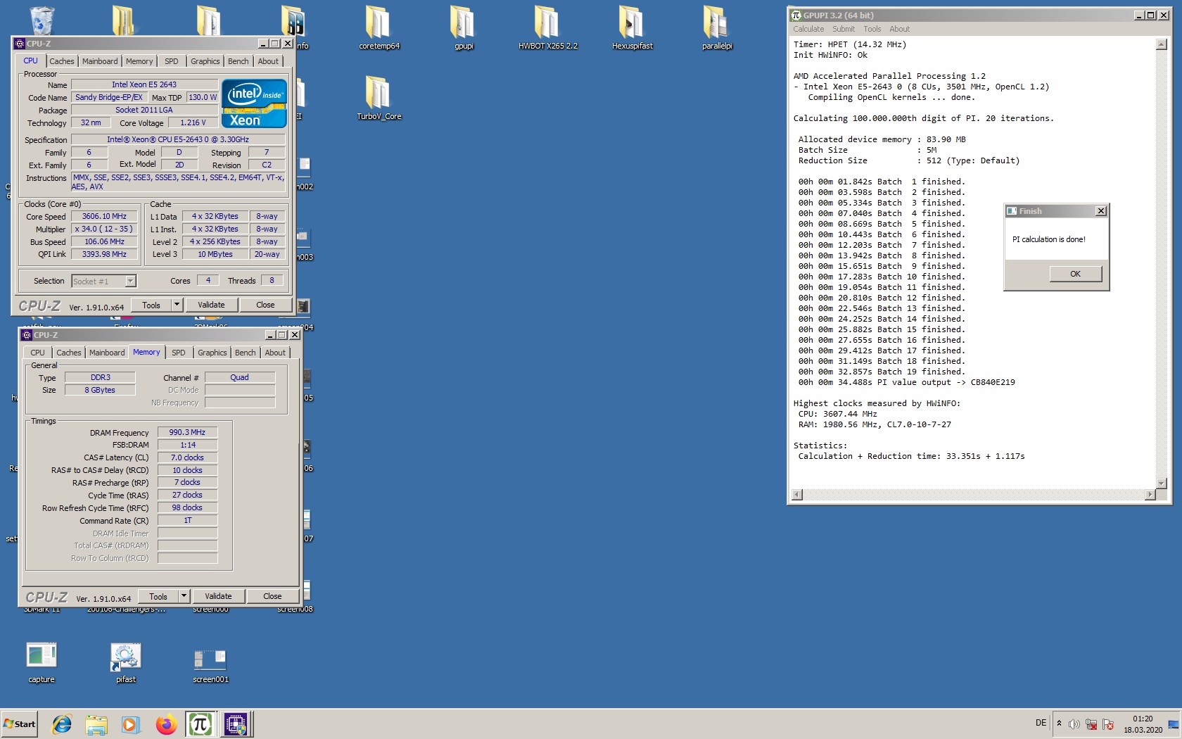The image size is (1182, 739).
Task: Open Tools dropdown arrow in upper CPU-Z
Action: pyautogui.click(x=177, y=305)
